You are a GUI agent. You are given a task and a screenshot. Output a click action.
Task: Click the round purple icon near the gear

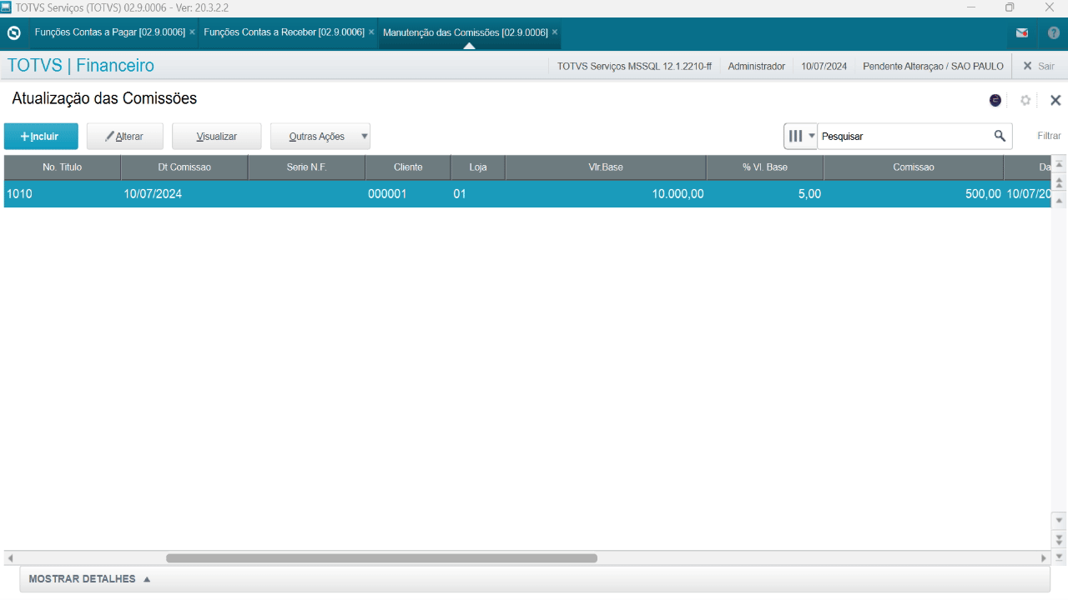(x=995, y=100)
